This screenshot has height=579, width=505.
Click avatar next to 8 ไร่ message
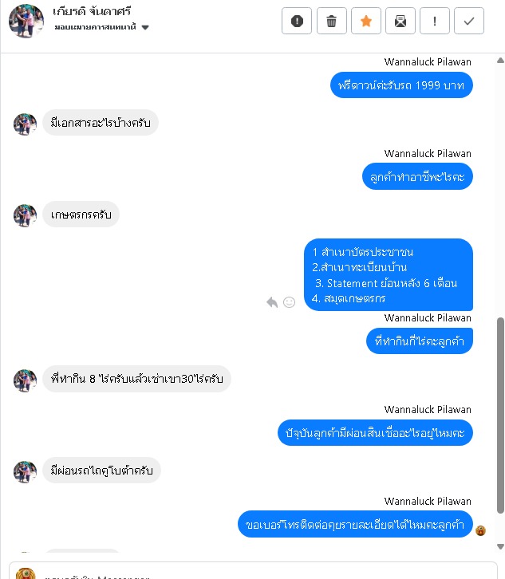(x=25, y=380)
